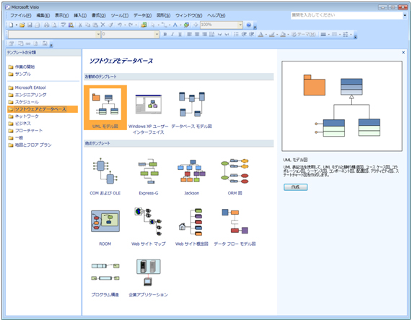Select the UML モデル図 template thumbnail
This screenshot has width=412, height=321.
click(105, 108)
